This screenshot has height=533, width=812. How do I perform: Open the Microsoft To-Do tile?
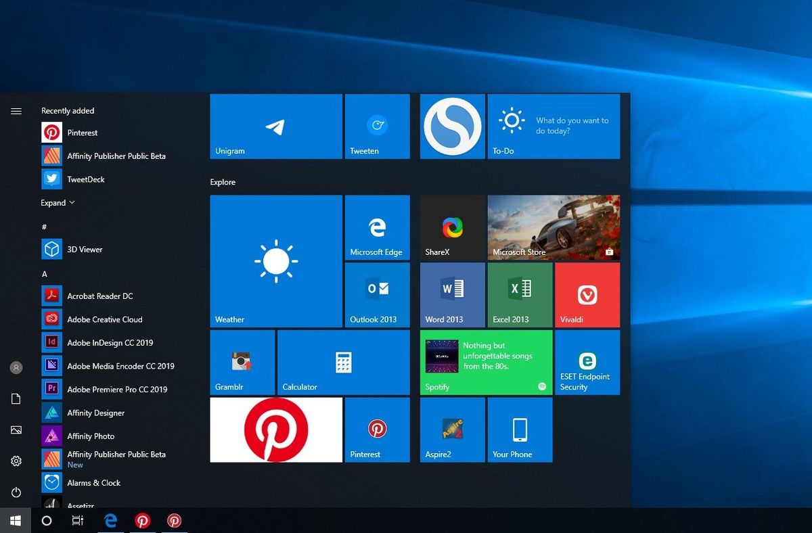point(553,126)
